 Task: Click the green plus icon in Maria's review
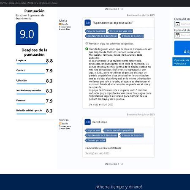87,49
